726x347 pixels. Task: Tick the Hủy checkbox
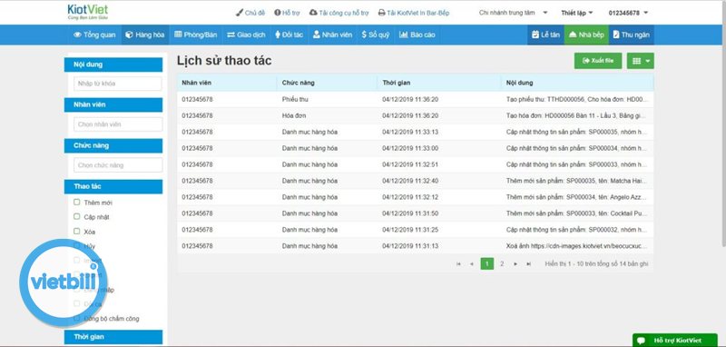pos(77,245)
